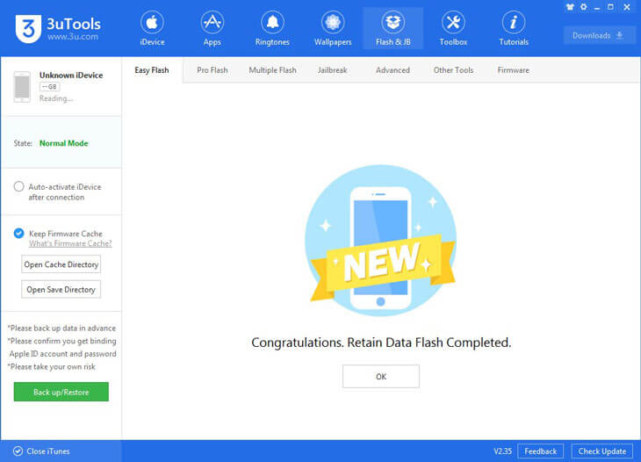Open the Toolbox section
Image resolution: width=641 pixels, height=462 pixels.
pos(453,28)
